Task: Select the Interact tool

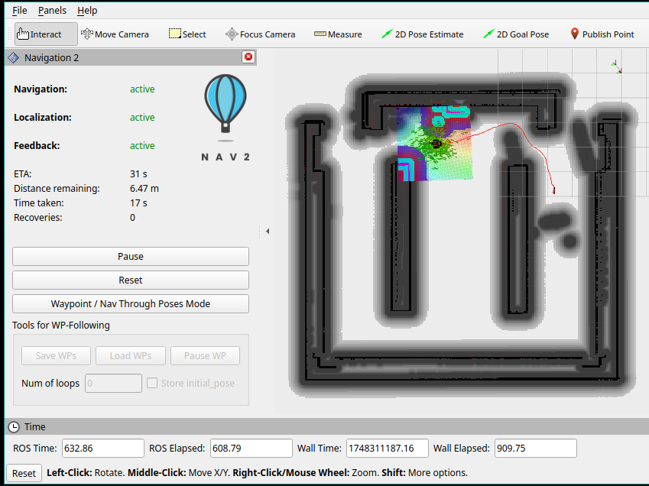Action: pos(46,34)
